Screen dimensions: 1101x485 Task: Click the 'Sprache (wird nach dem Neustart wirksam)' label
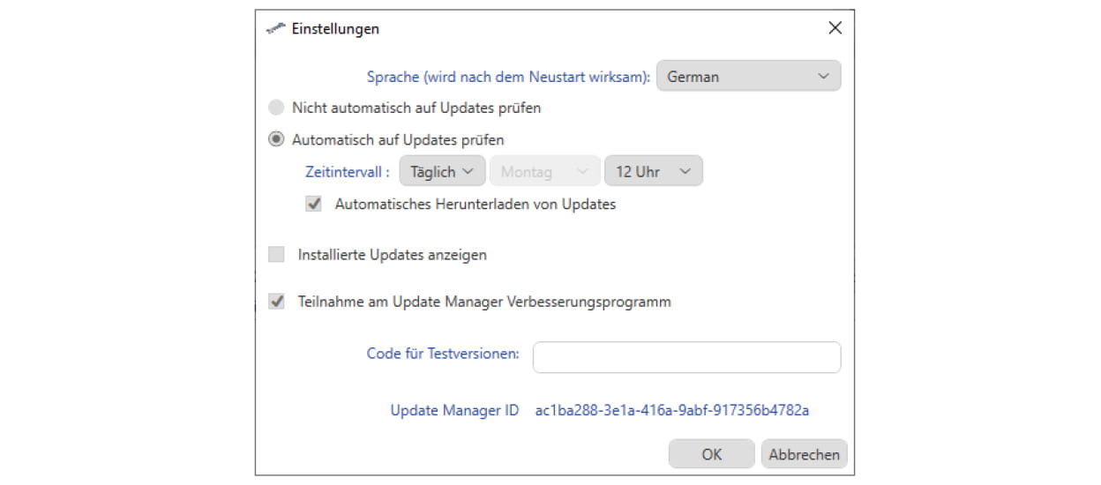point(508,77)
